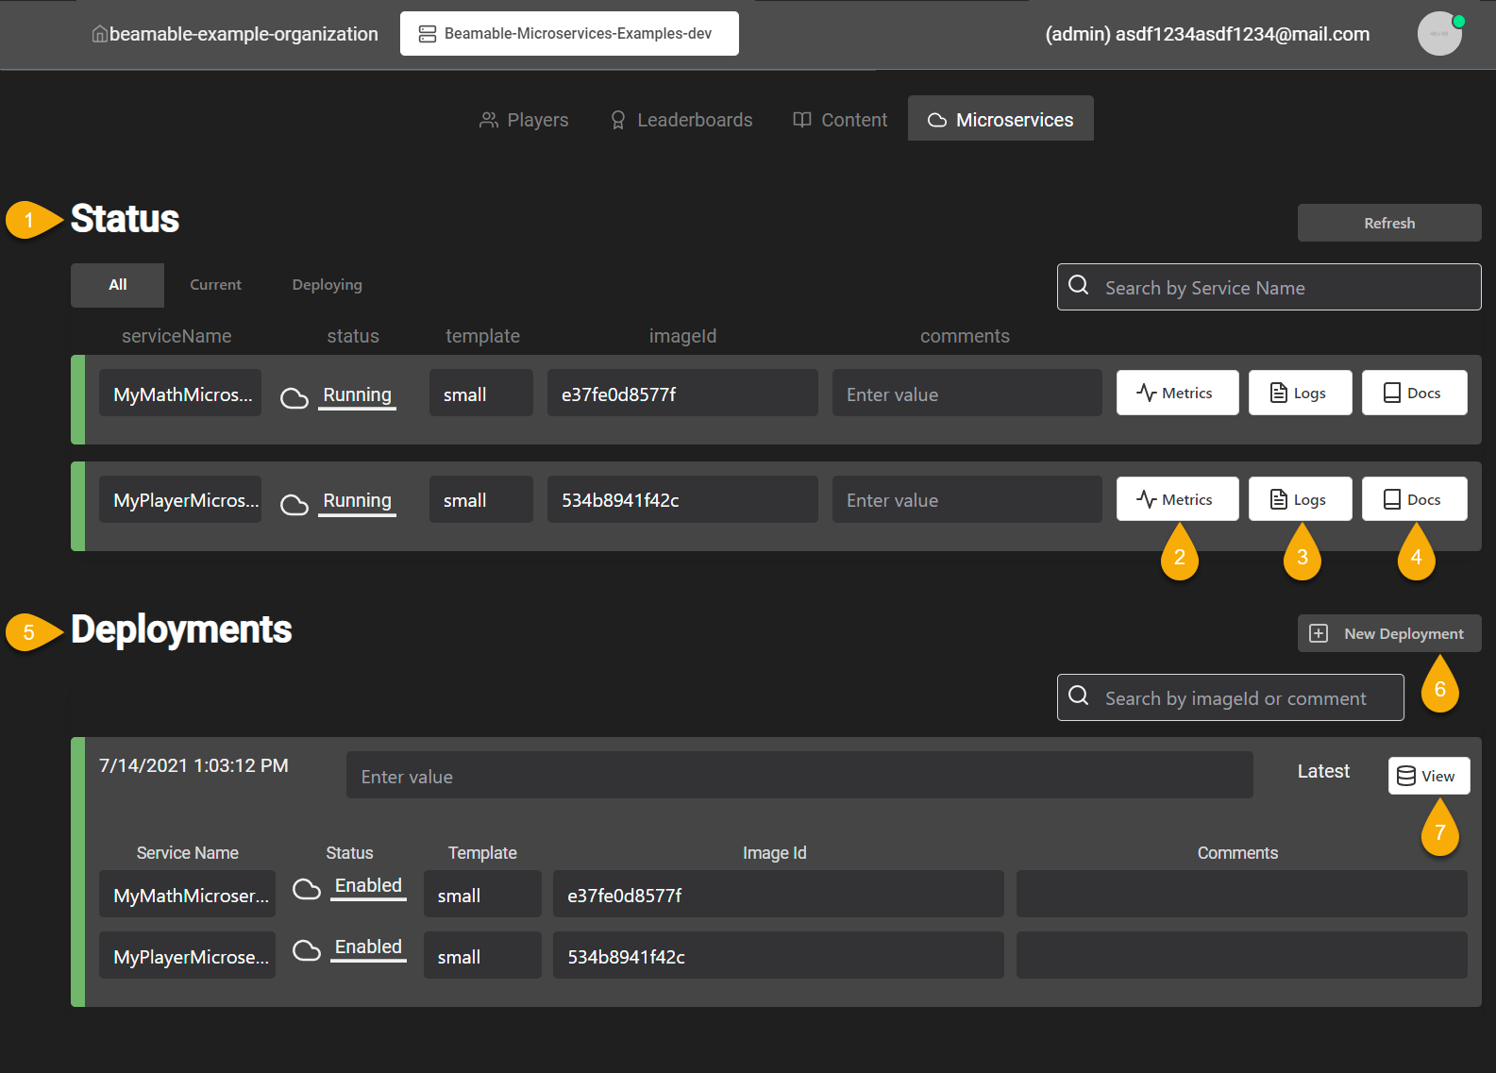
Task: Click deployment timestamp 7/14/2021 1:03:12 PM
Action: point(193,765)
